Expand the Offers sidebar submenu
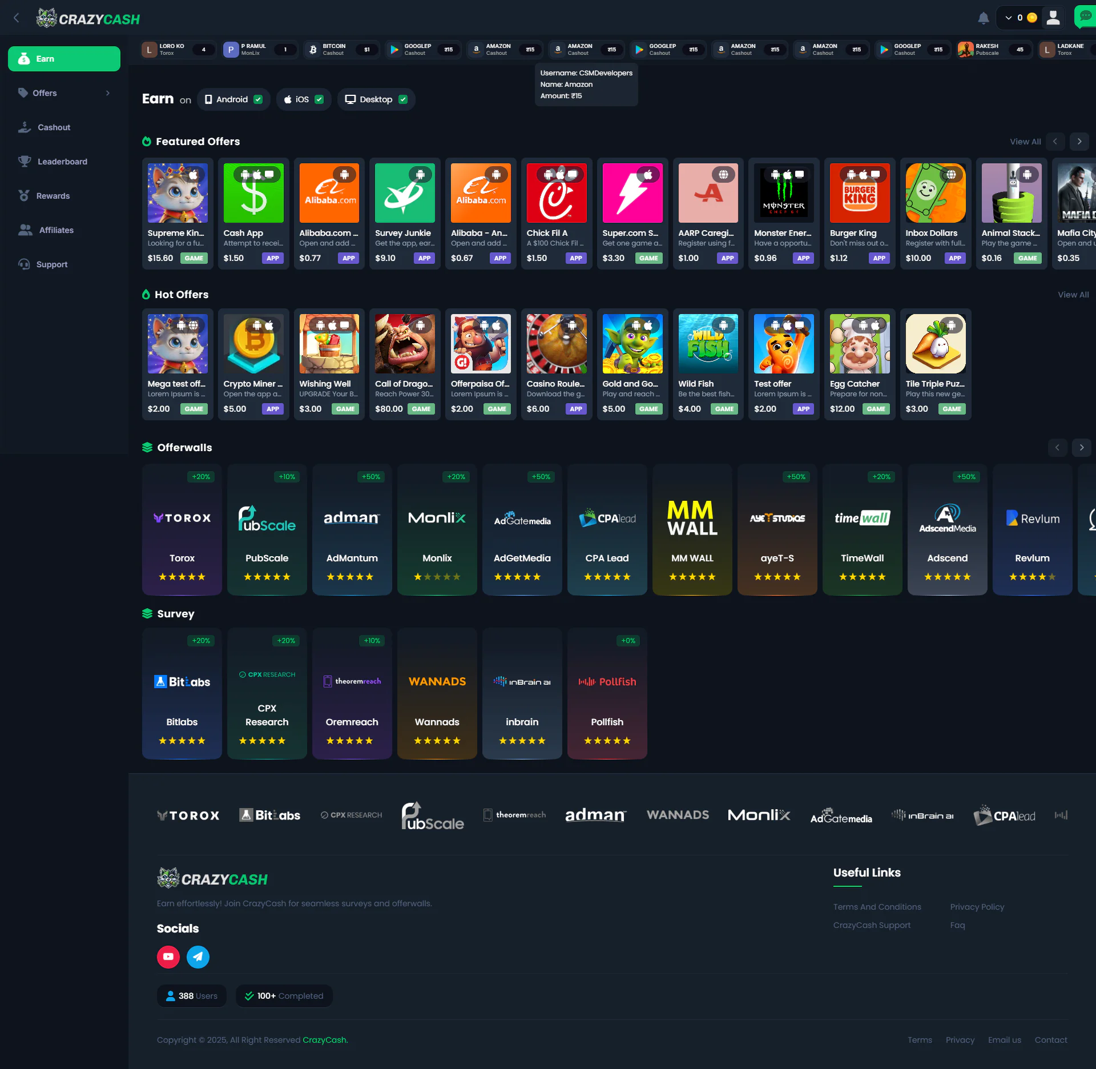This screenshot has height=1069, width=1096. [64, 93]
